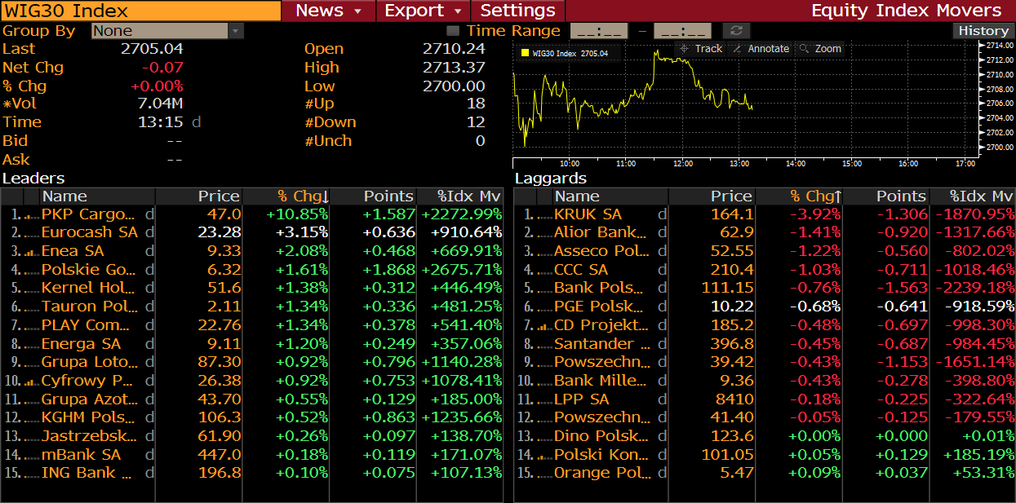The height and width of the screenshot is (503, 1016).
Task: Click the Zoom magnifier icon on chart
Action: (x=805, y=49)
